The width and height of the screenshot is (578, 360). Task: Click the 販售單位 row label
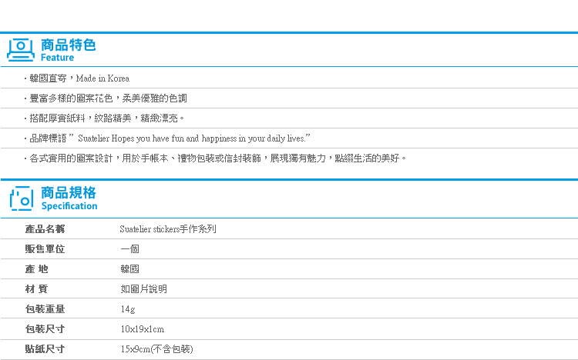click(x=45, y=249)
